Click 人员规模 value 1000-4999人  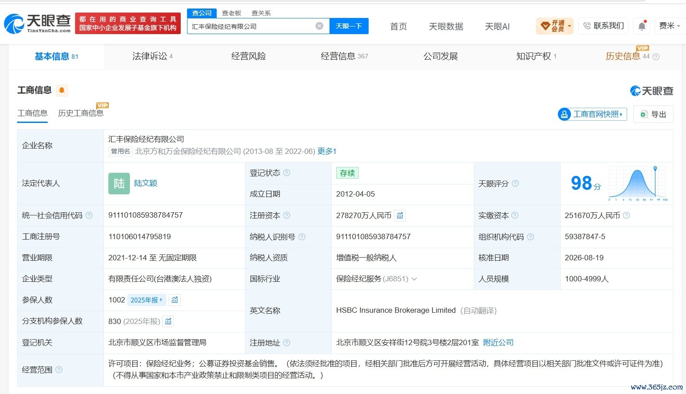(587, 279)
